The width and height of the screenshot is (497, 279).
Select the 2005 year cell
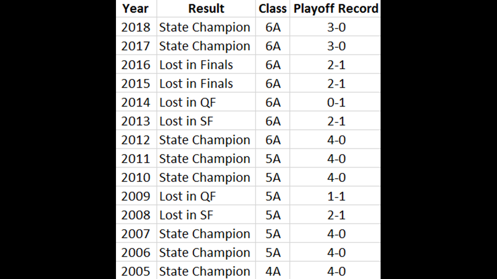pyautogui.click(x=136, y=271)
